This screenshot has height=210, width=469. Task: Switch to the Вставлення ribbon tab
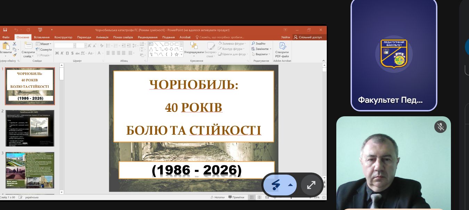click(41, 37)
